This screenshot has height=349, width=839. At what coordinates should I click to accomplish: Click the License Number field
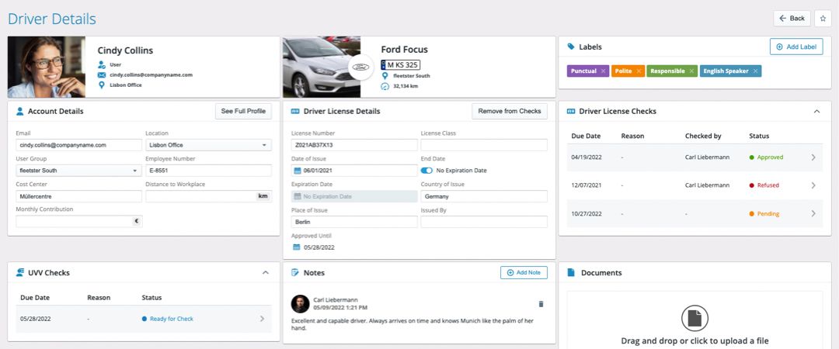(x=354, y=145)
